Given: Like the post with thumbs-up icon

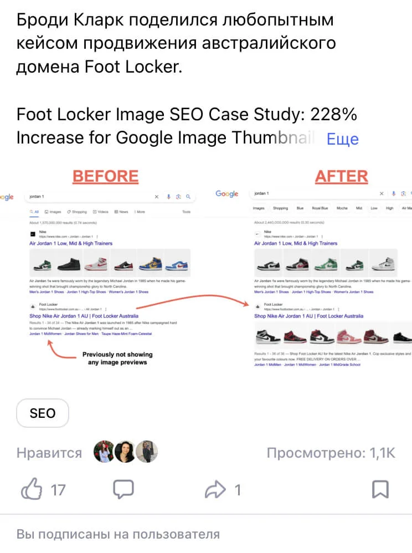Looking at the screenshot, I should point(32,489).
